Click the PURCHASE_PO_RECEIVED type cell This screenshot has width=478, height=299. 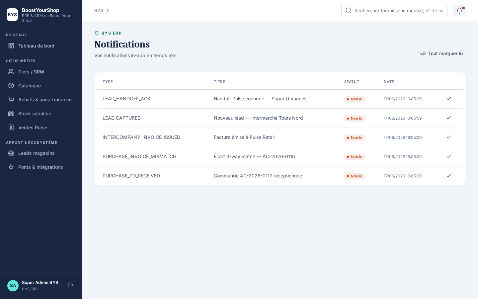pyautogui.click(x=131, y=176)
